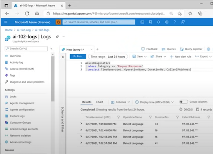Image resolution: width=213 pixels, height=154 pixels.
Task: Collapse the left navigation menu
Action: coord(51,48)
